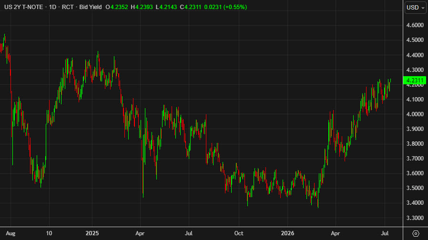
Task: Click the 3.3000 price axis label
Action: tap(415, 218)
